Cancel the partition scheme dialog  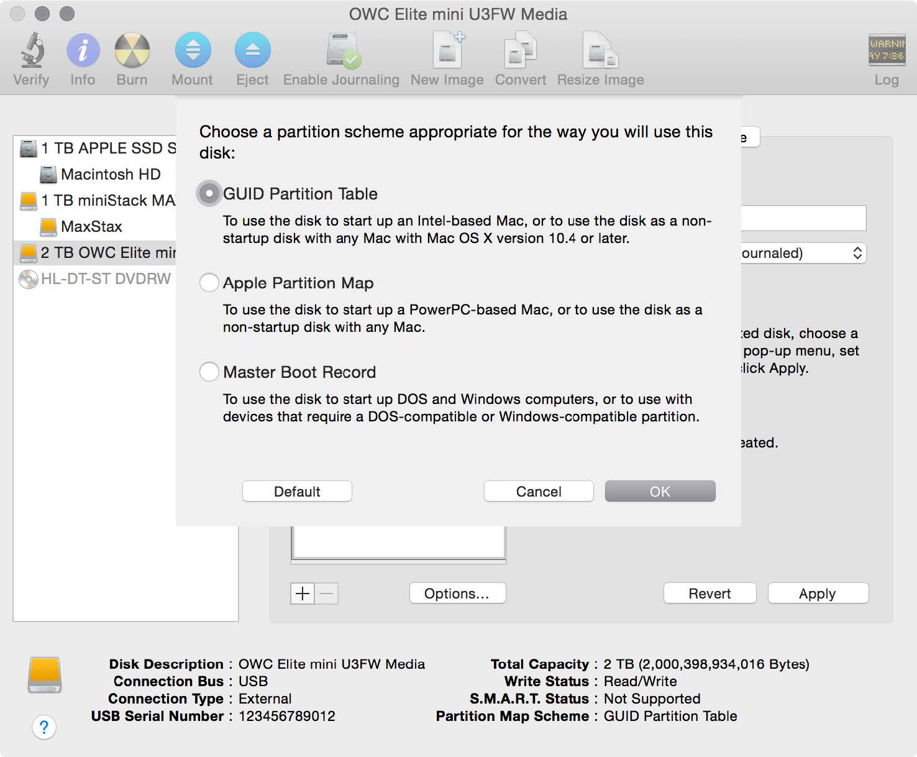coord(538,491)
